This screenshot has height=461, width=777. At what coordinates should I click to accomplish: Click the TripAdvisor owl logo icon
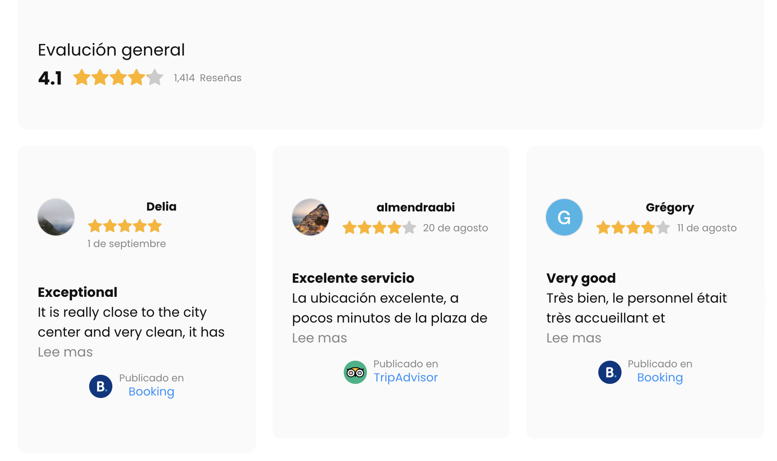pyautogui.click(x=355, y=372)
